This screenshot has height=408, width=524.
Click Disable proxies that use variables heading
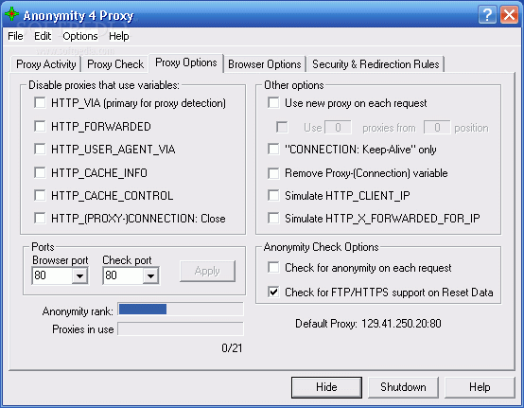pos(104,85)
